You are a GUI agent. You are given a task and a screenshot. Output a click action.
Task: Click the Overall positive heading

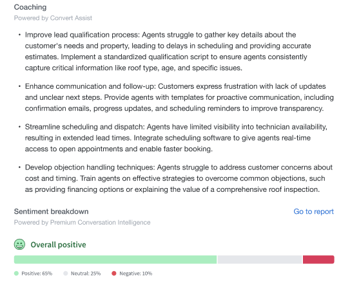58,245
